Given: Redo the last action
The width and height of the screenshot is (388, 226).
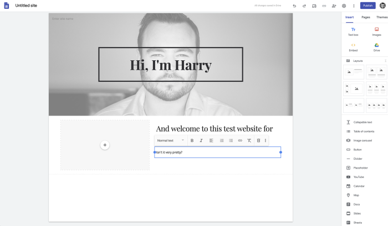Looking at the screenshot, I should 304,6.
